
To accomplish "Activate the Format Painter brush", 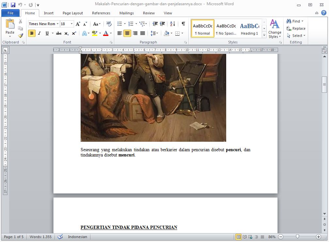I will click(20, 36).
